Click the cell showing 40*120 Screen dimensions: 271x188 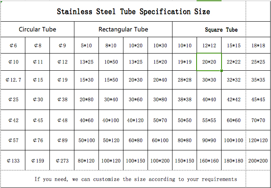pyautogui.click(x=135, y=121)
